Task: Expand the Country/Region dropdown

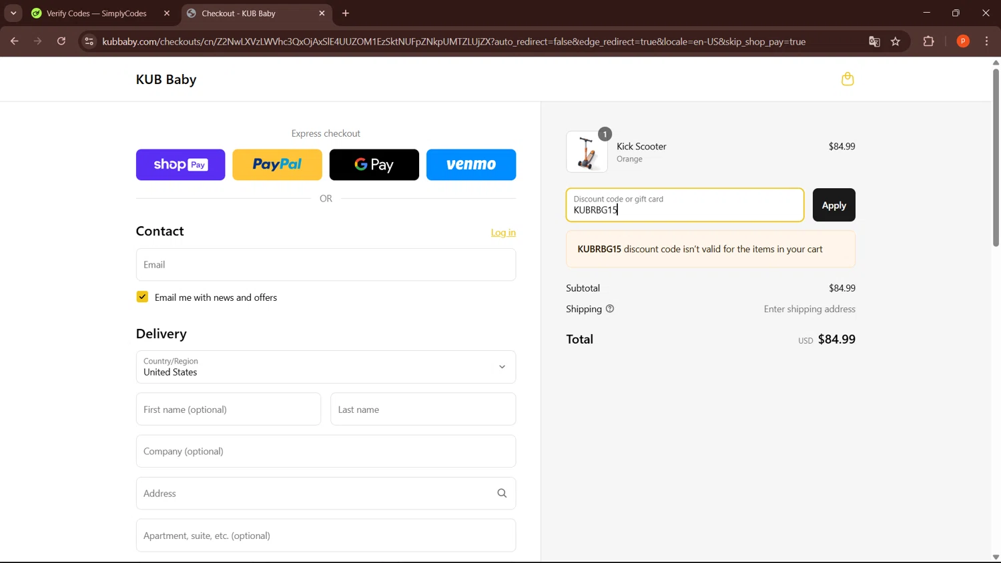Action: 326,367
